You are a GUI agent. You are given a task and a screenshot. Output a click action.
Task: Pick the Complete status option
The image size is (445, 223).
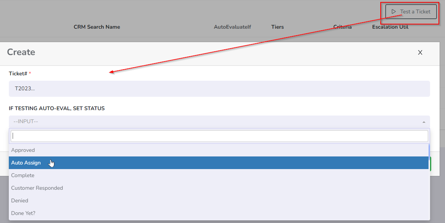(23, 176)
